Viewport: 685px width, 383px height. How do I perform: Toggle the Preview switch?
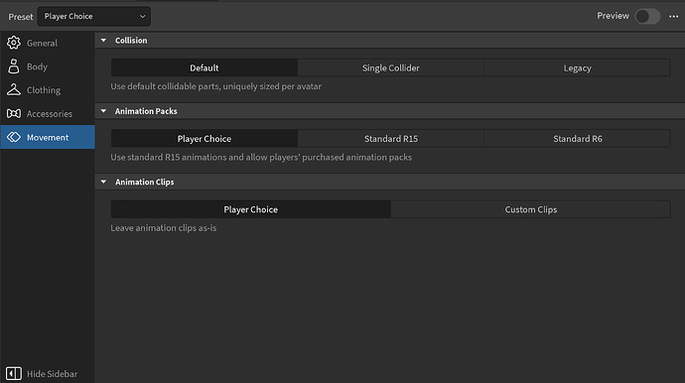pyautogui.click(x=647, y=17)
